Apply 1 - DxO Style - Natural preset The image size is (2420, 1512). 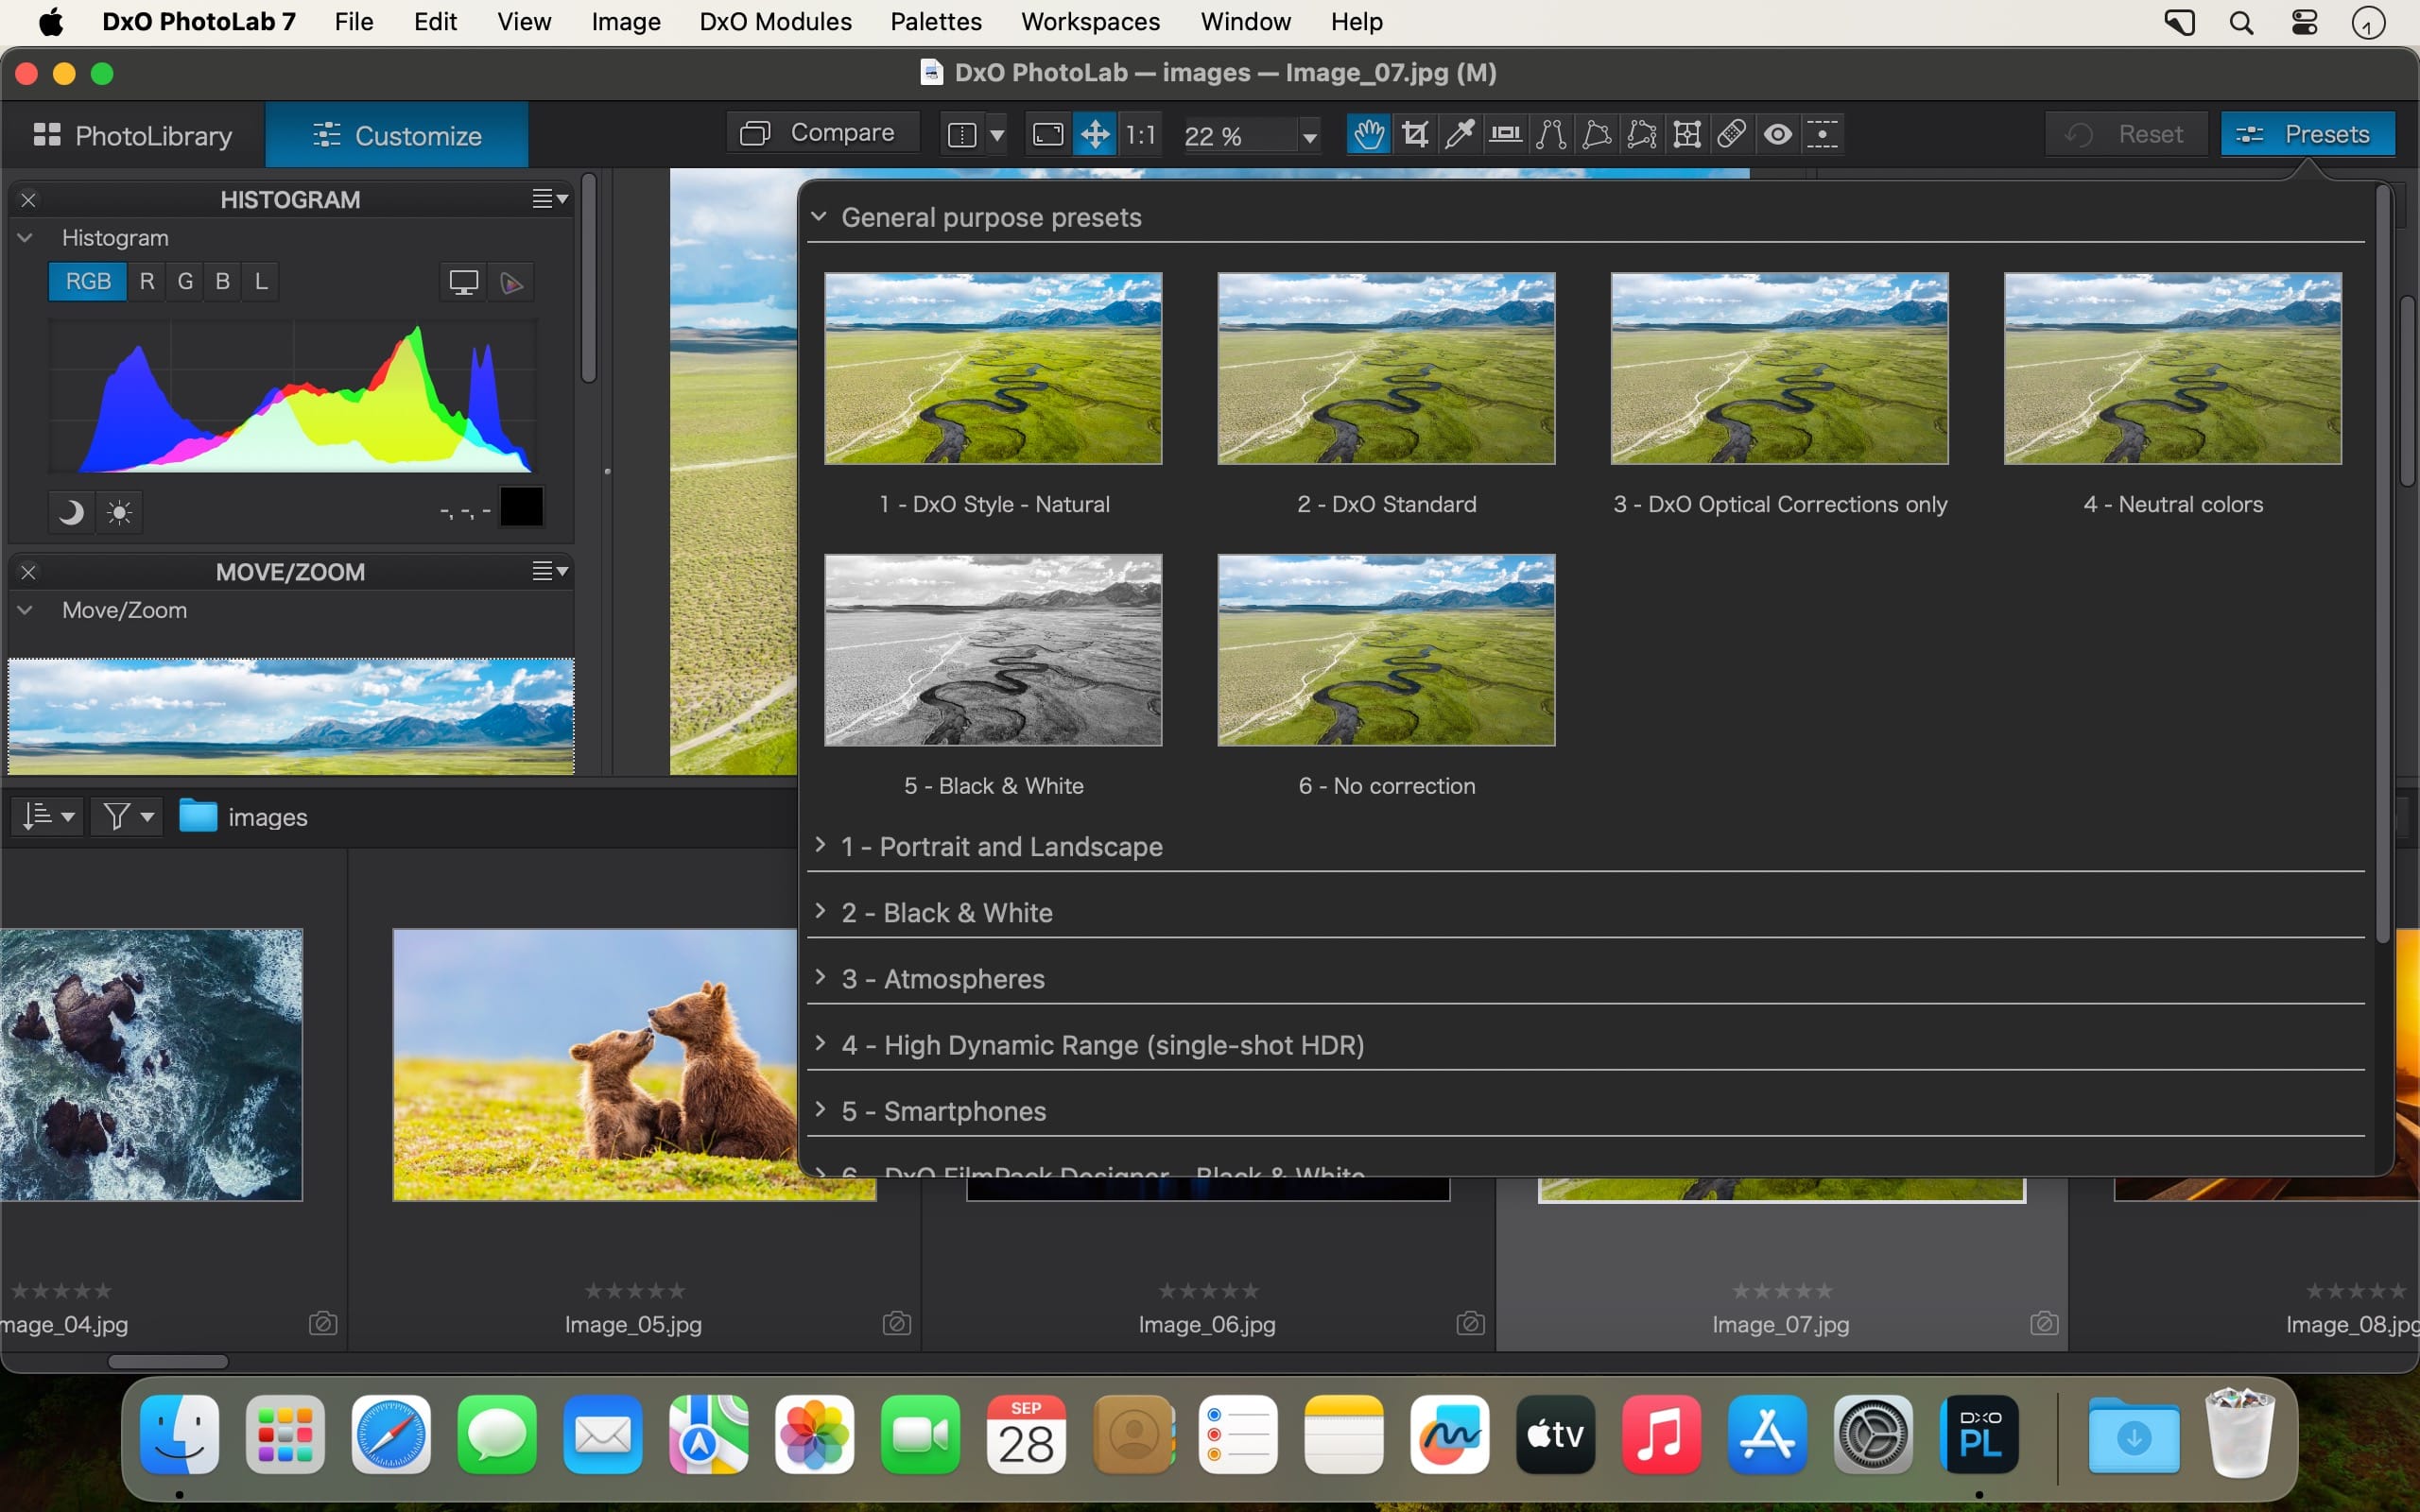(993, 369)
